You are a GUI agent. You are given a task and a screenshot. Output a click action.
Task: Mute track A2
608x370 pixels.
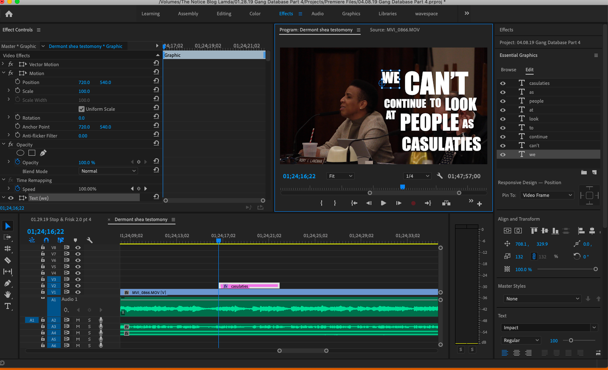78,320
